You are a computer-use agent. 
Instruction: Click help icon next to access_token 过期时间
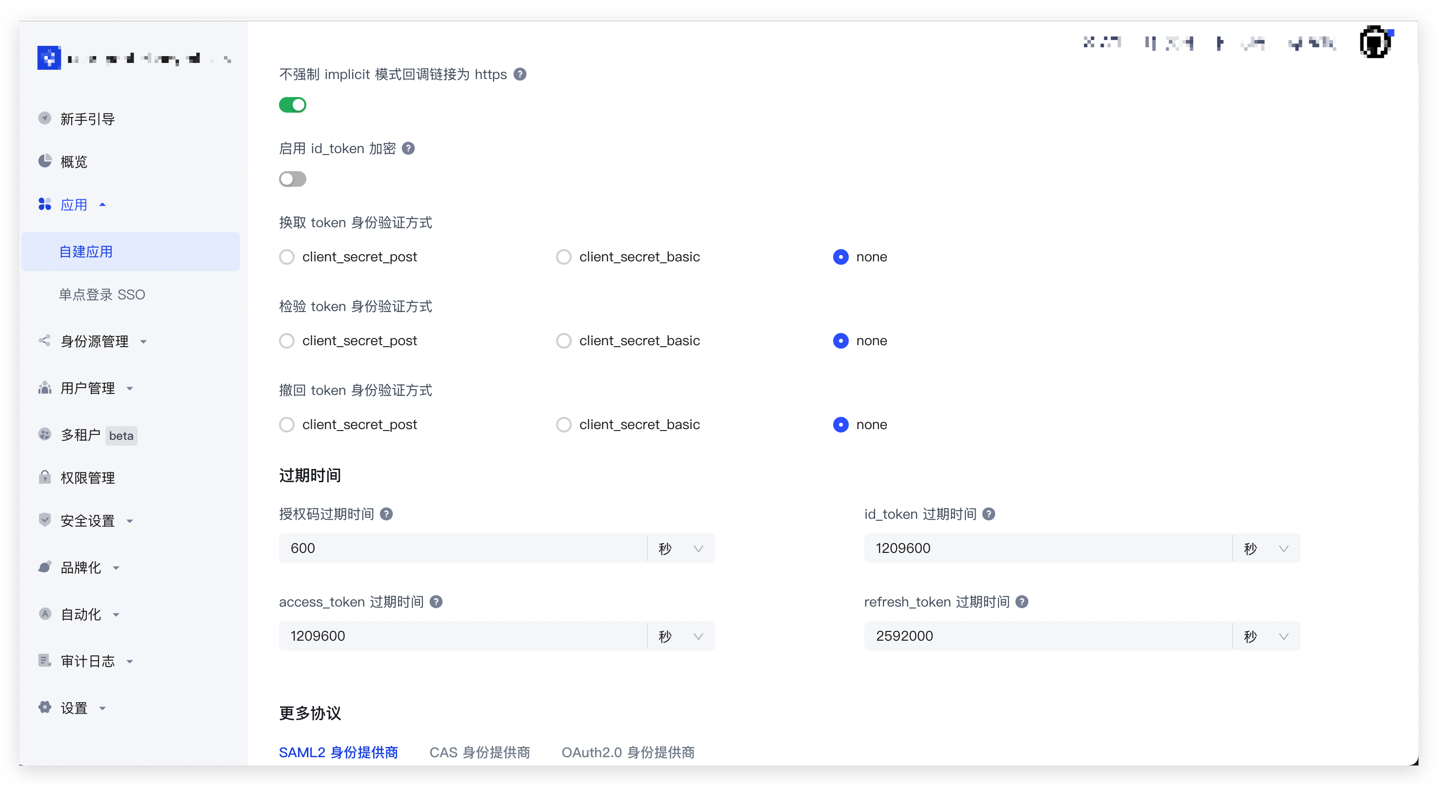[436, 602]
